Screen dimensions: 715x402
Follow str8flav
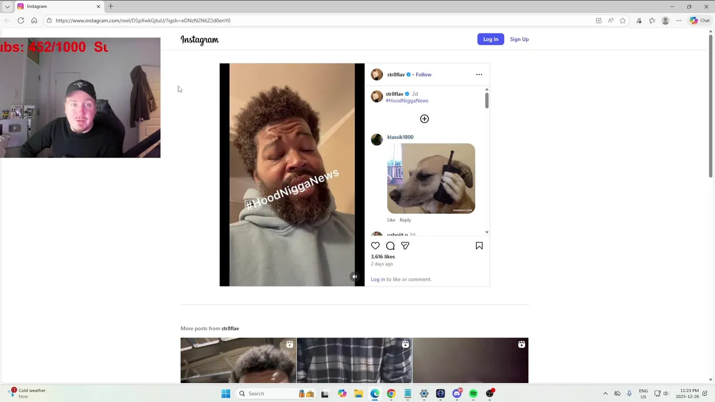pyautogui.click(x=423, y=74)
